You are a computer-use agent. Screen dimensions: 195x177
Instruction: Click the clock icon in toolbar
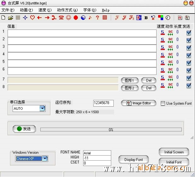[x=168, y=18]
